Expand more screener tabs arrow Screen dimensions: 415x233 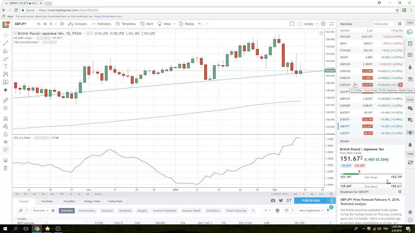click(253, 211)
